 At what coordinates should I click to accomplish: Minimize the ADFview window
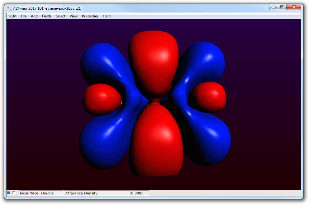point(273,7)
